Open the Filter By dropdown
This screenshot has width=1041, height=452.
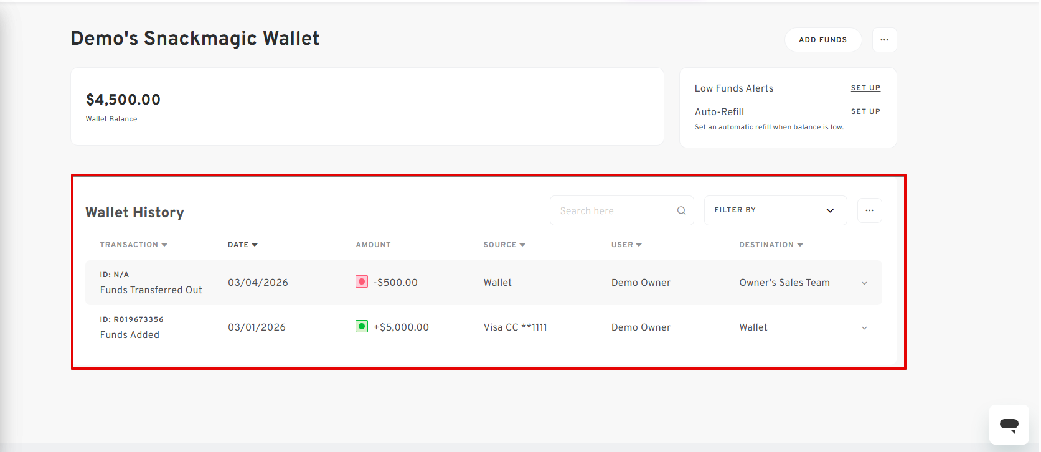click(775, 210)
